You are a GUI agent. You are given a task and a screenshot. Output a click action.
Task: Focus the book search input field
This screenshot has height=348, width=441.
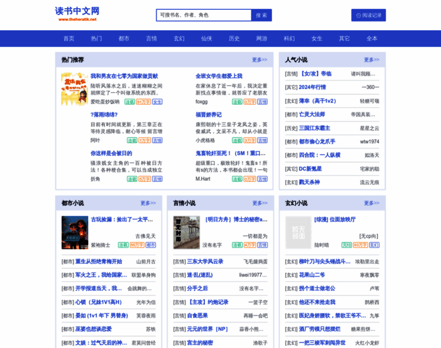click(x=203, y=15)
